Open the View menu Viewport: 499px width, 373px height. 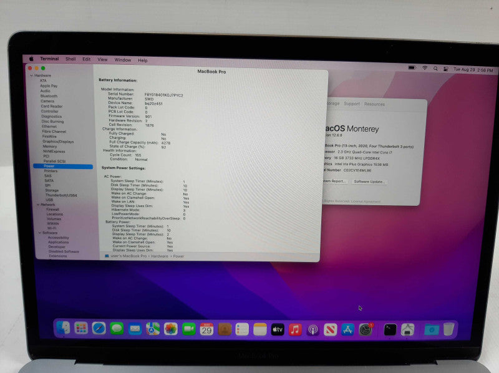[x=102, y=59]
